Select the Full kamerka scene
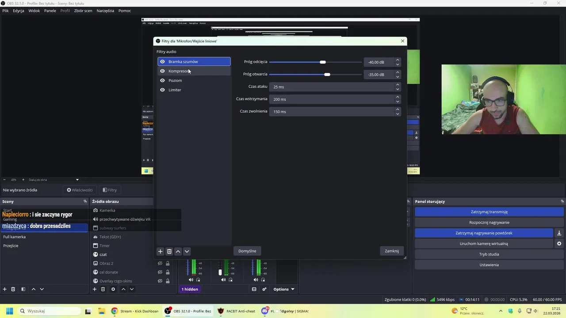The width and height of the screenshot is (566, 318). click(x=44, y=237)
